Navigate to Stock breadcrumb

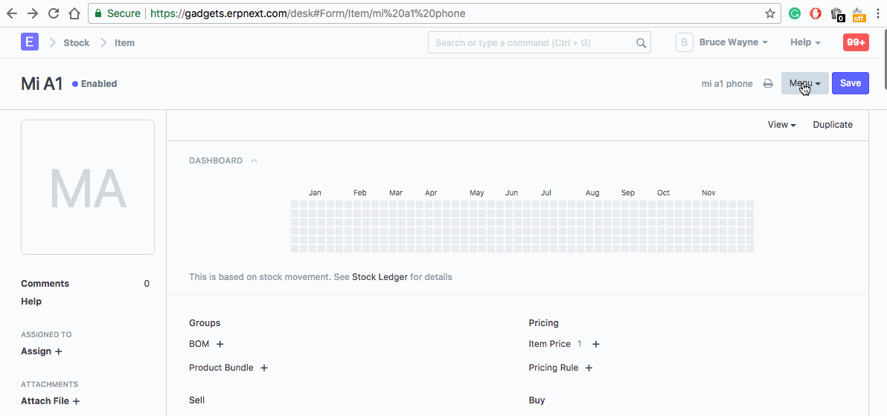click(x=77, y=42)
